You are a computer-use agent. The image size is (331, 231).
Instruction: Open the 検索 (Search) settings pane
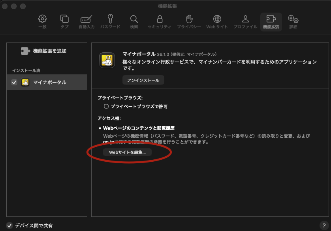tap(134, 22)
